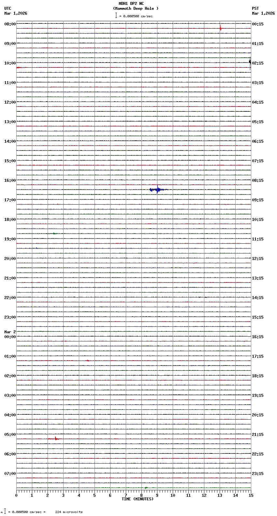
Task: Click the UTC time label '16:00'
Action: (10, 180)
